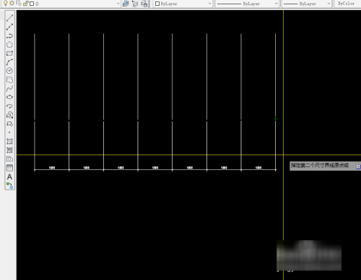Click the layer color square swatch
This screenshot has width=361, height=280.
[x=32, y=4]
